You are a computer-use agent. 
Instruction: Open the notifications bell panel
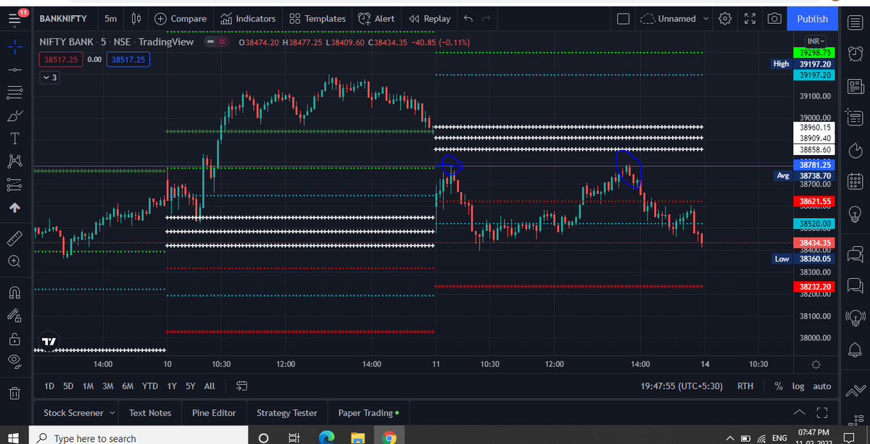855,349
